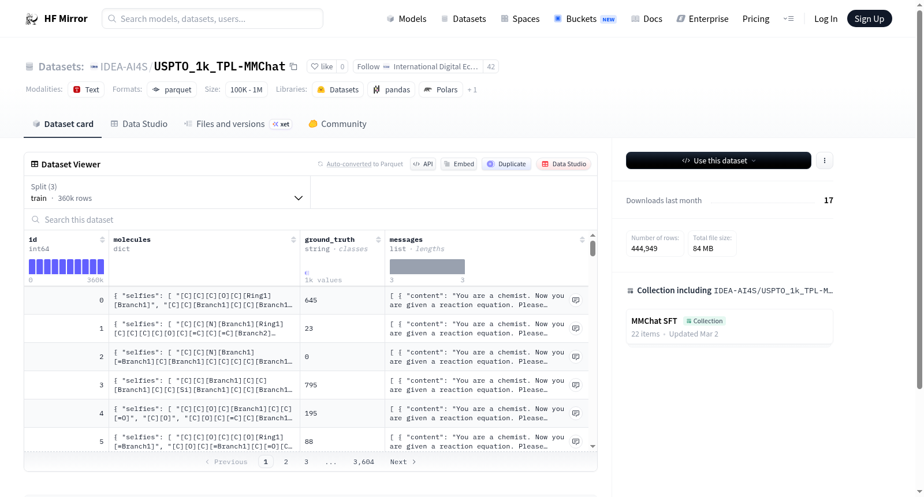
Task: Open message preview icon for row 4
Action: [x=576, y=413]
